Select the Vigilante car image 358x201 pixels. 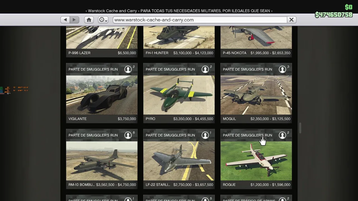point(102,95)
